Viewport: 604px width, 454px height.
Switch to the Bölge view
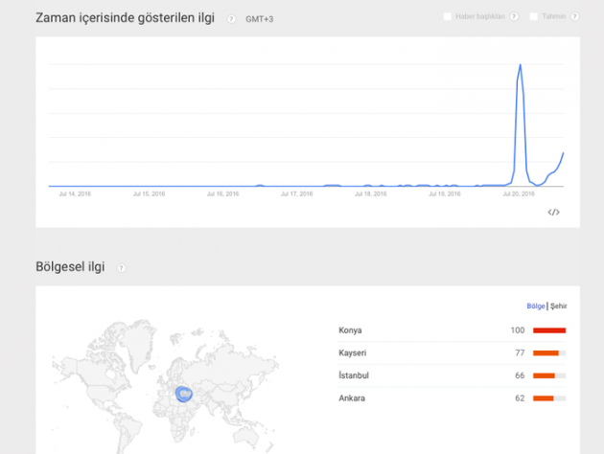(535, 306)
